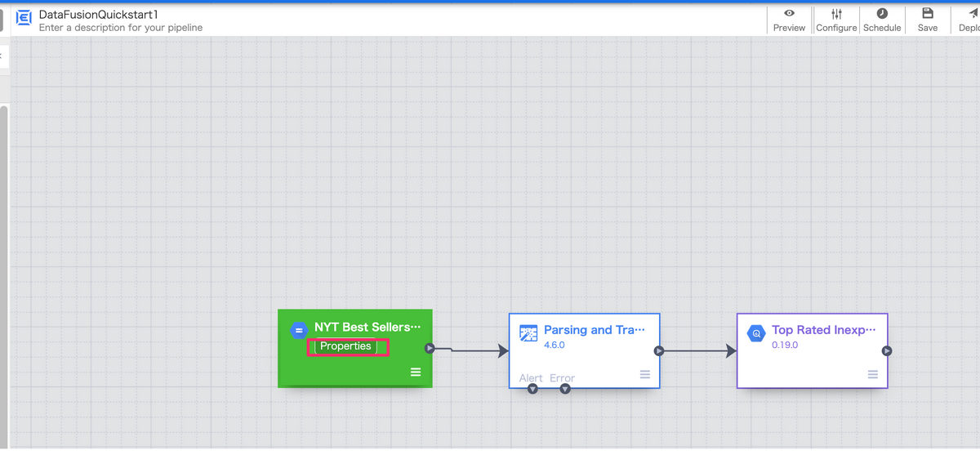The height and width of the screenshot is (468, 980).
Task: Click output port of NYT Best Sellers node
Action: 430,349
